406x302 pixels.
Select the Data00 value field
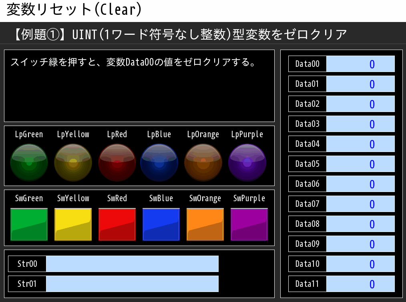click(x=360, y=64)
